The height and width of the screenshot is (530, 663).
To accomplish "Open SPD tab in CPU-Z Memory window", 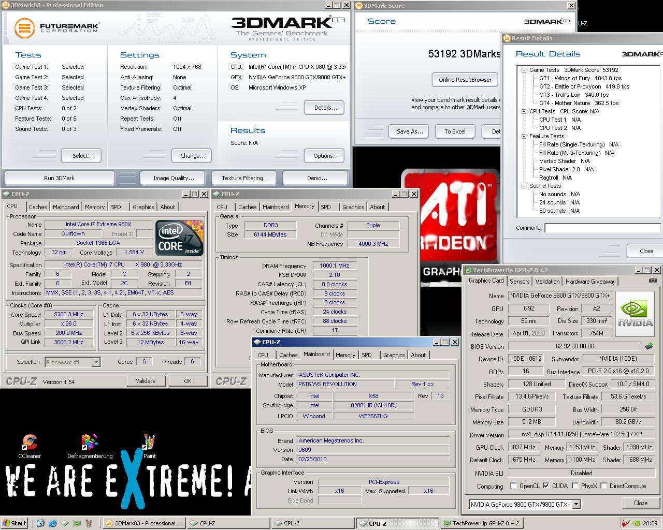I will point(325,207).
